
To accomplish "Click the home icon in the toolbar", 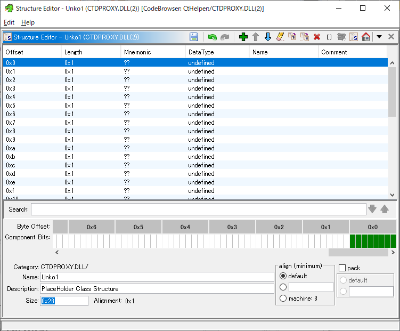I will point(366,37).
